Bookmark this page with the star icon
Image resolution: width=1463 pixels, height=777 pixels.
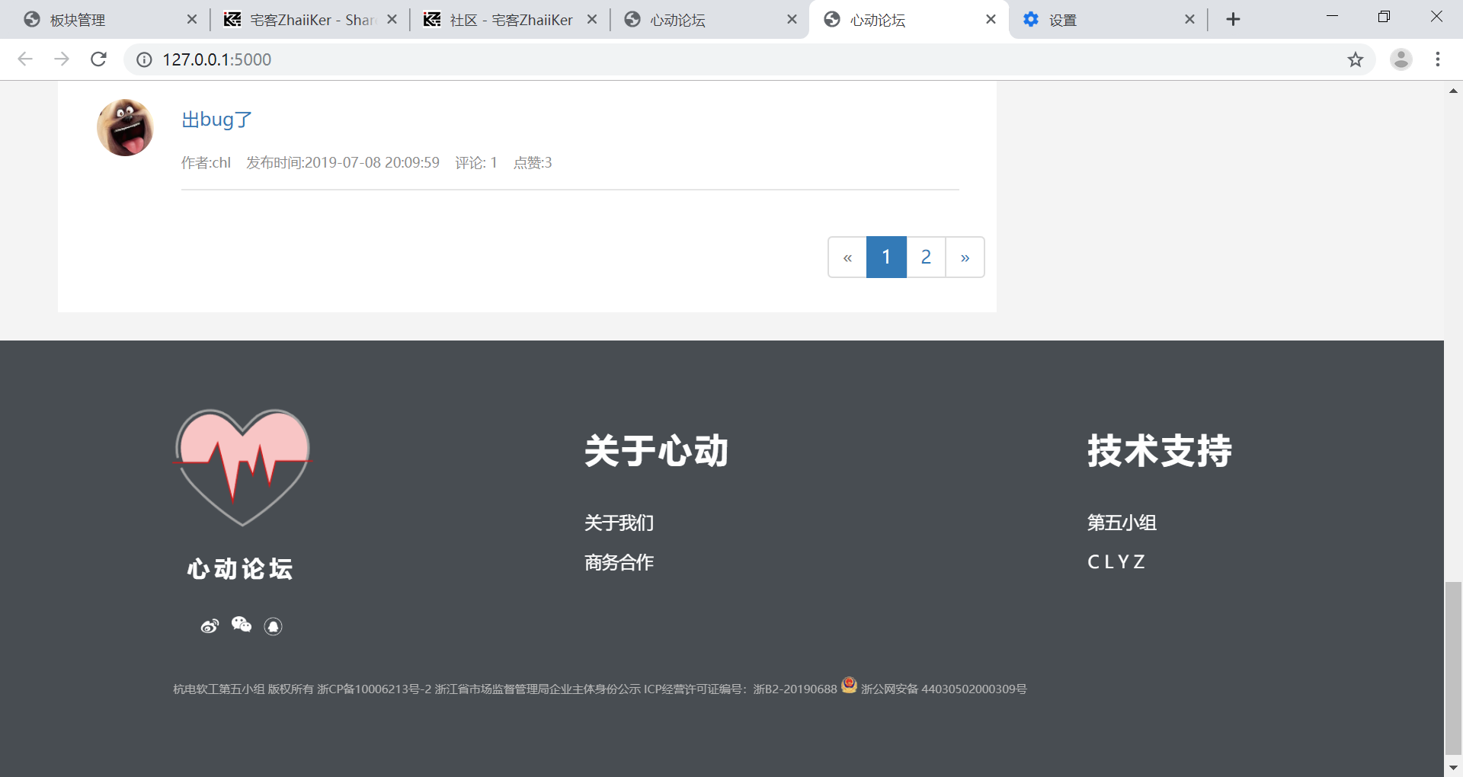click(x=1356, y=59)
